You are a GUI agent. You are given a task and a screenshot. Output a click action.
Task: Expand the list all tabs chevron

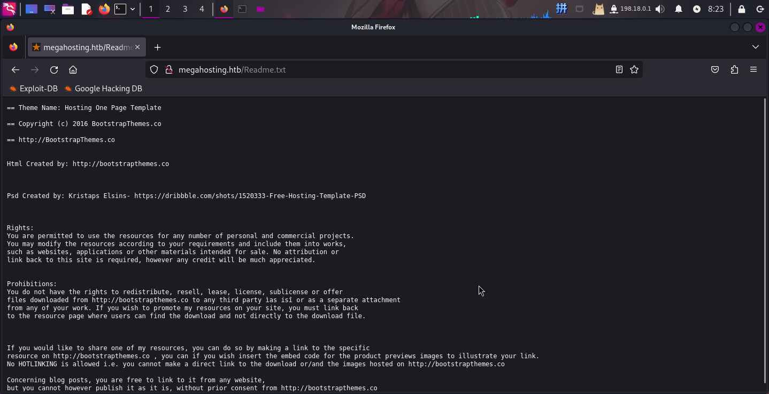pyautogui.click(x=755, y=47)
